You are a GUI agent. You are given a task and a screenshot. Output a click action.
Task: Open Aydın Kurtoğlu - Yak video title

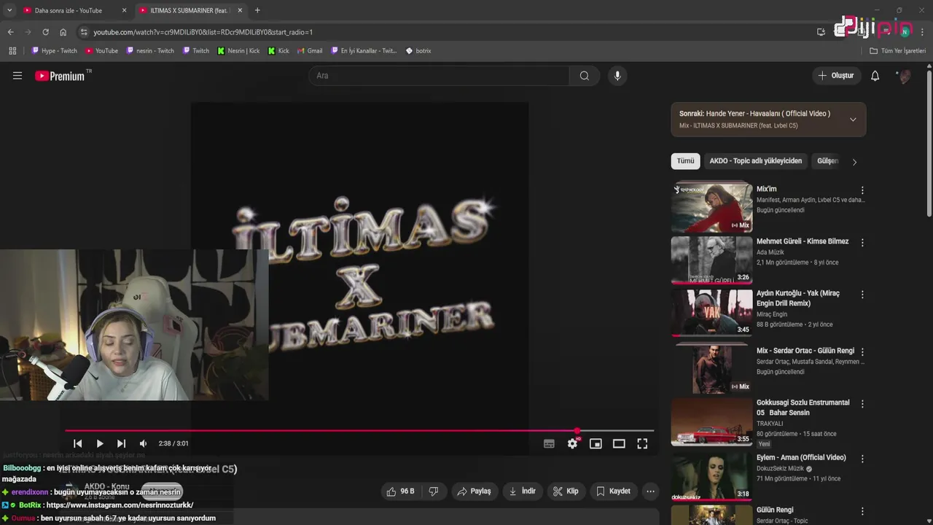798,298
